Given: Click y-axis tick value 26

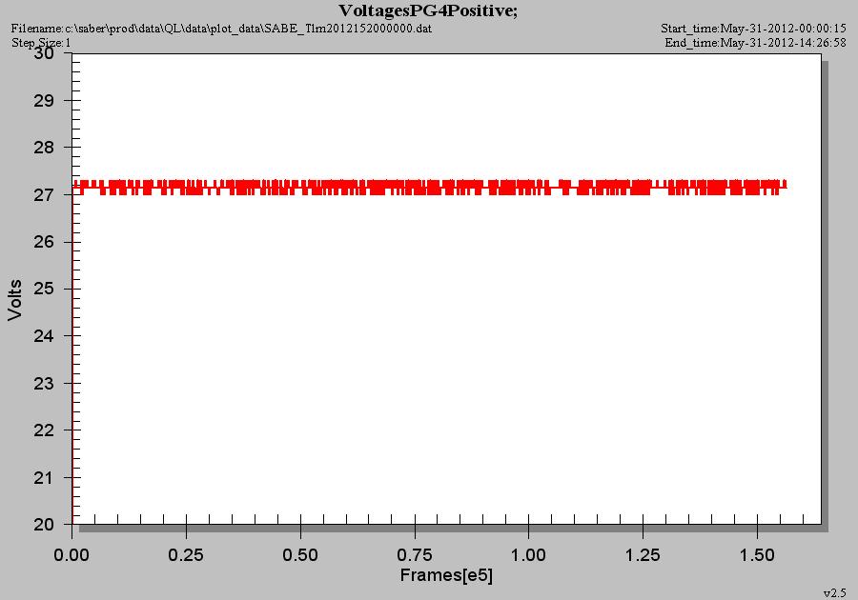Looking at the screenshot, I should click(x=44, y=242).
